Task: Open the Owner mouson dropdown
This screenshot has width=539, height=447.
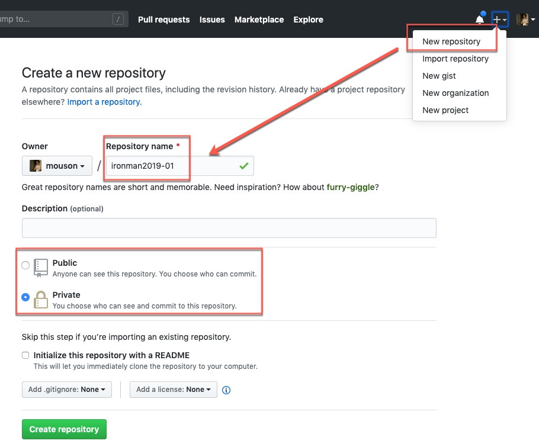Action: [x=57, y=166]
